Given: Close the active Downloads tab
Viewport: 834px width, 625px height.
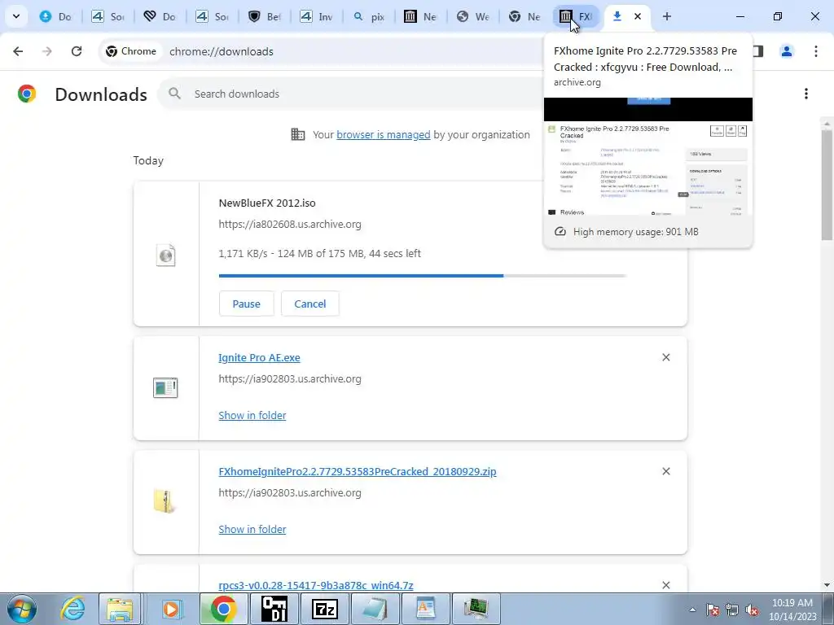Looking at the screenshot, I should (x=637, y=16).
